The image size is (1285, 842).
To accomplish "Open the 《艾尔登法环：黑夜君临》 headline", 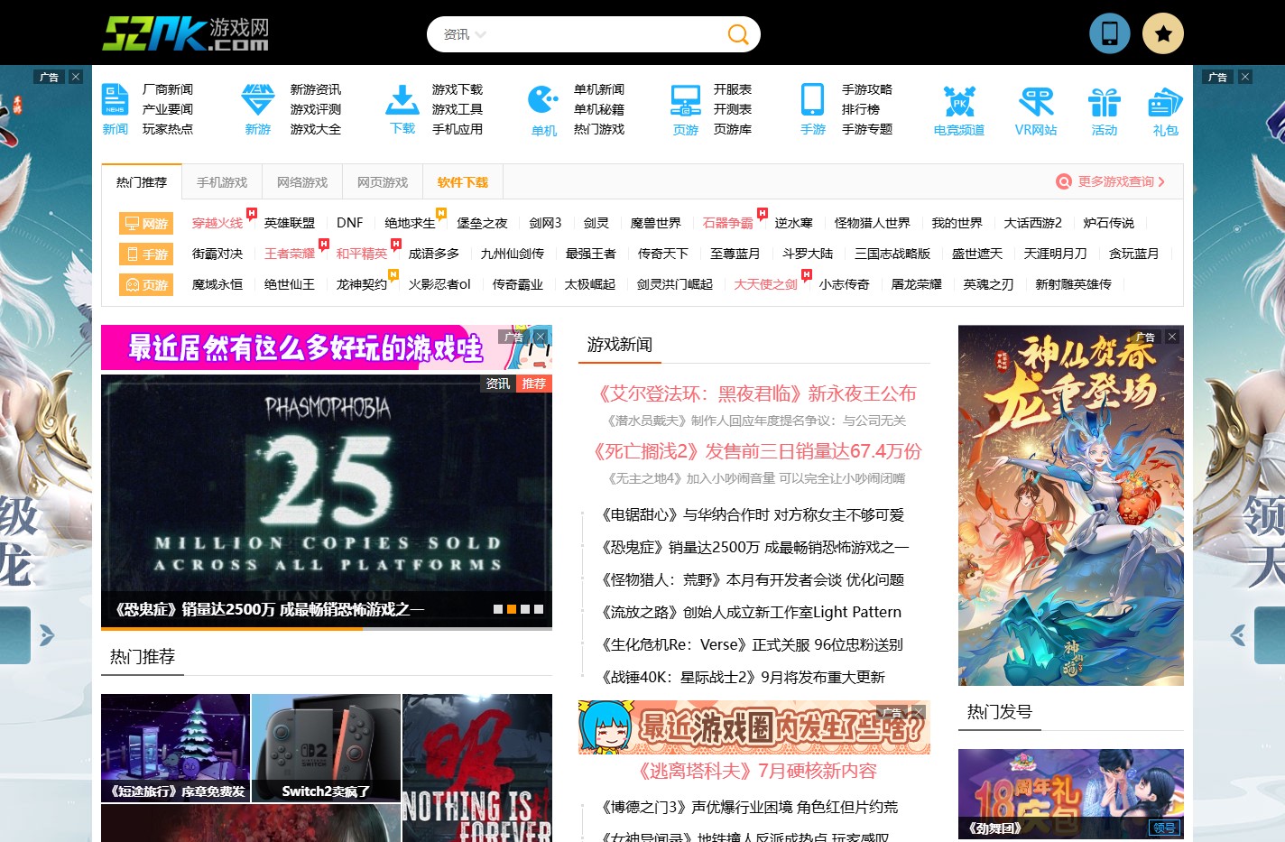I will coord(756,393).
